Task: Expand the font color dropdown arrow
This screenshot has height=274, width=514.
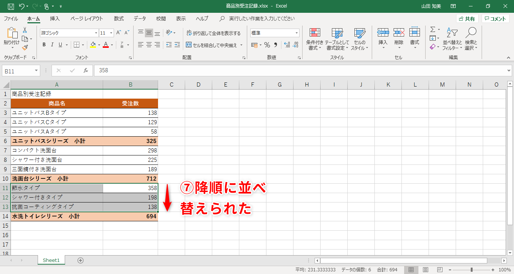Action: coord(112,45)
